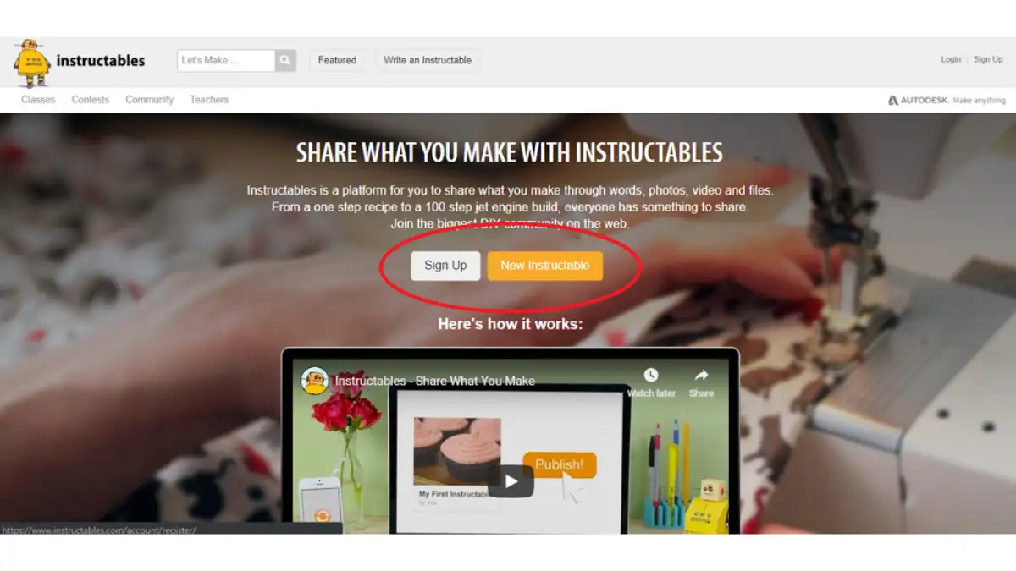Image resolution: width=1016 pixels, height=571 pixels.
Task: Click the white Sign Up button
Action: click(445, 266)
